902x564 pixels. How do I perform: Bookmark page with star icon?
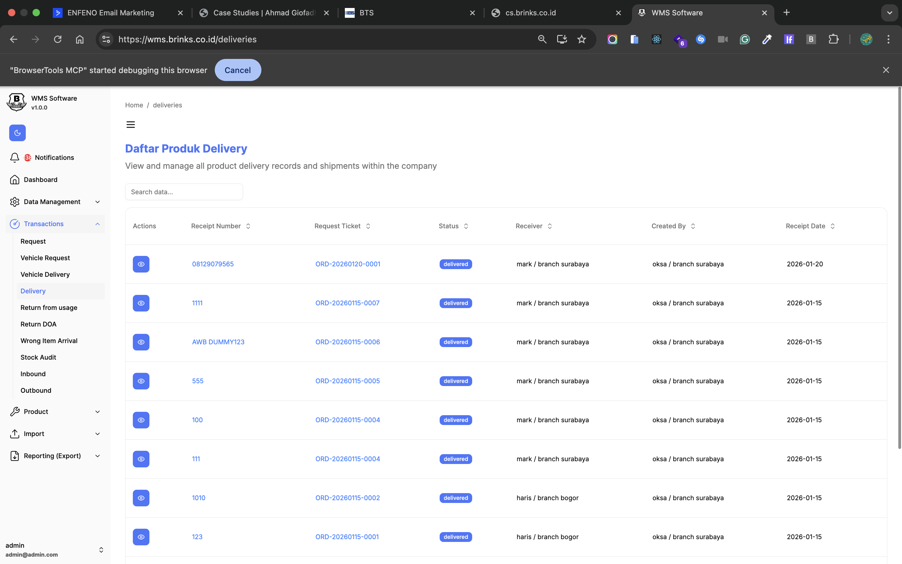click(581, 39)
